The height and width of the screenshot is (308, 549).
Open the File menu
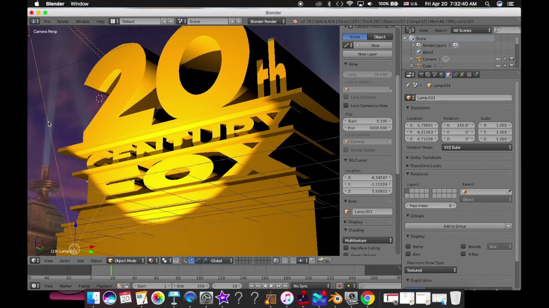[47, 21]
